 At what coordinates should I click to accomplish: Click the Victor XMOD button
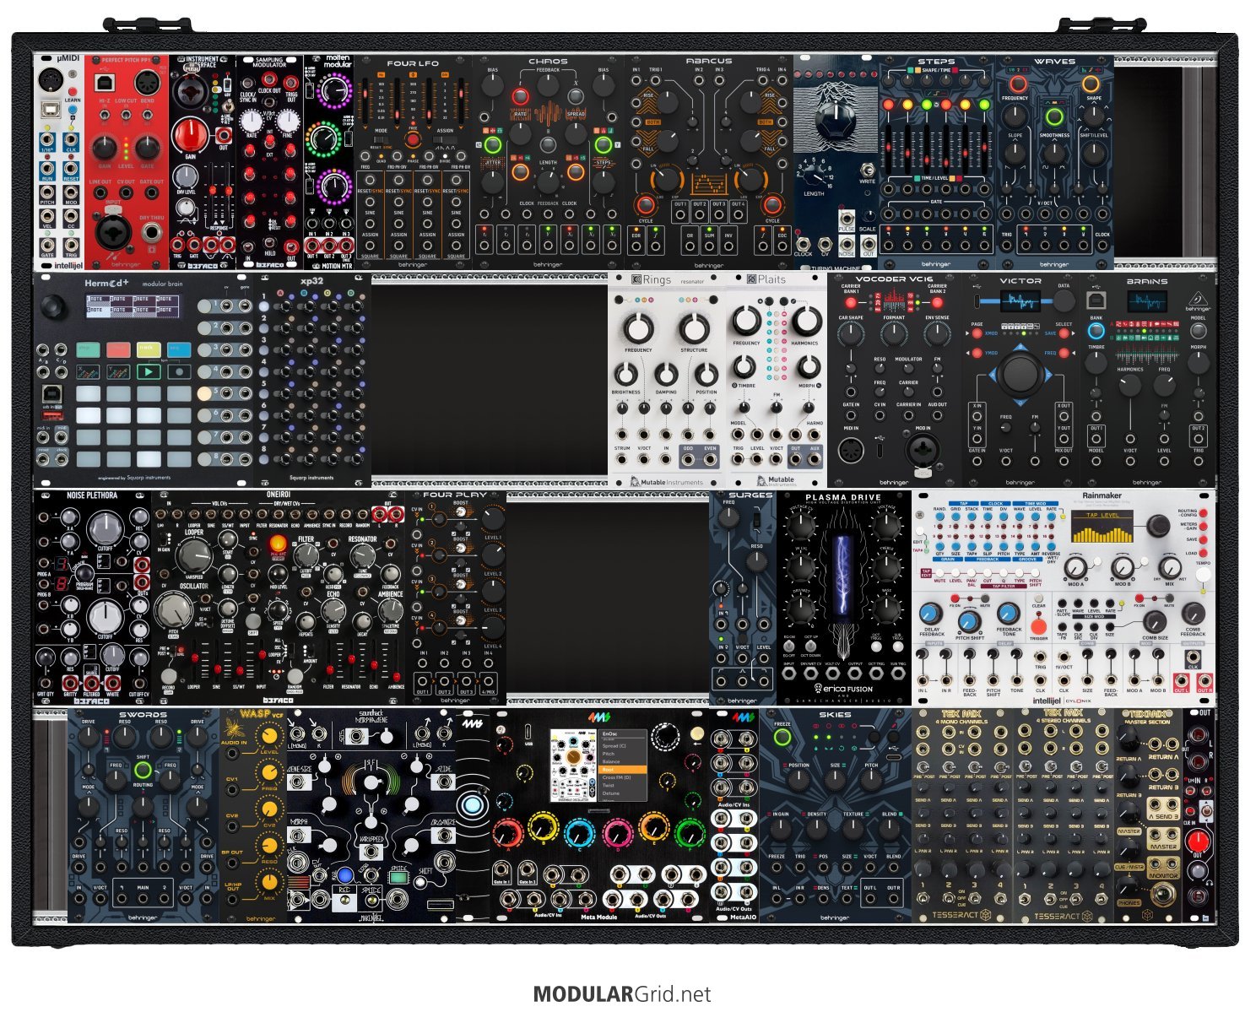[977, 333]
